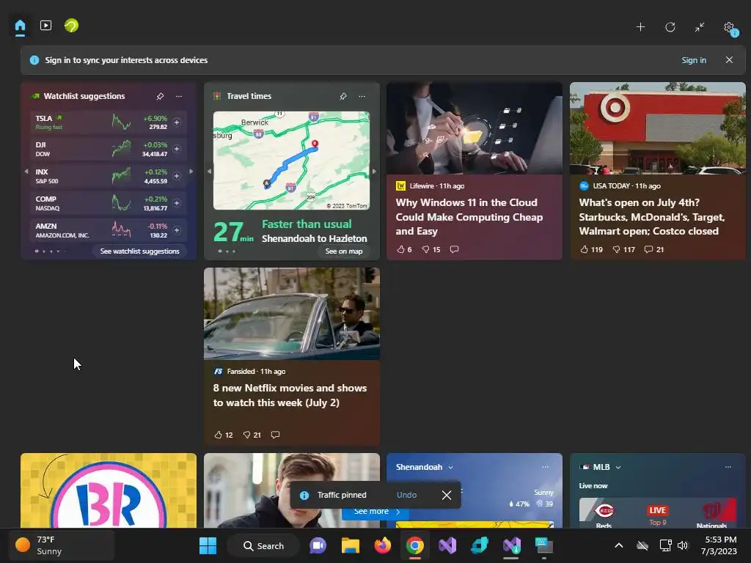
Task: Pin the Watchlist suggestions widget
Action: (x=160, y=96)
